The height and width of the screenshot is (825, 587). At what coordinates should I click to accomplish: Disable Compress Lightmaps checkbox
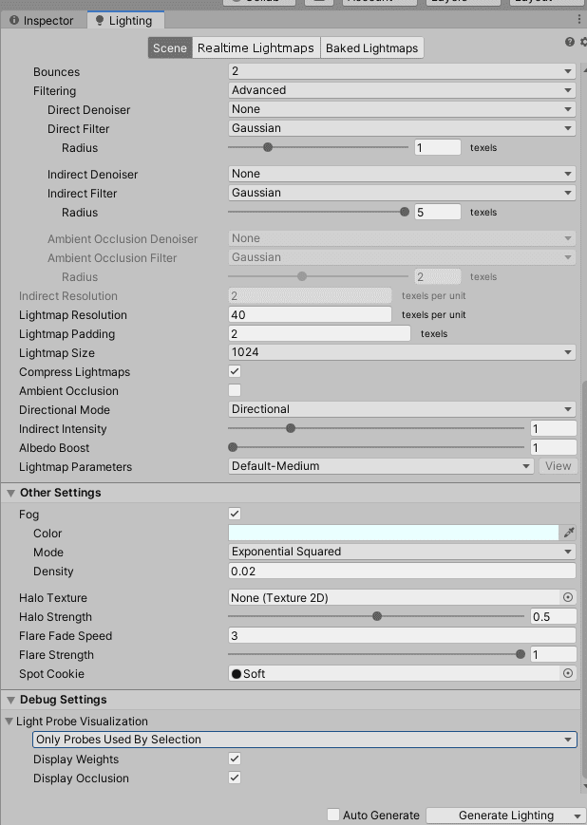pos(235,372)
